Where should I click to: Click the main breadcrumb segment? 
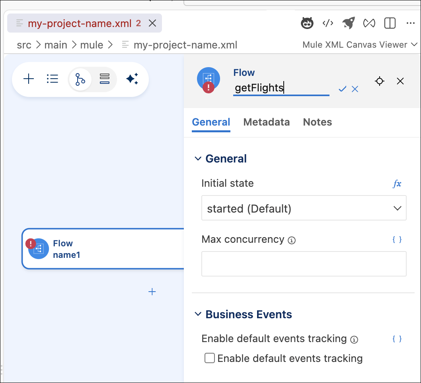point(56,45)
